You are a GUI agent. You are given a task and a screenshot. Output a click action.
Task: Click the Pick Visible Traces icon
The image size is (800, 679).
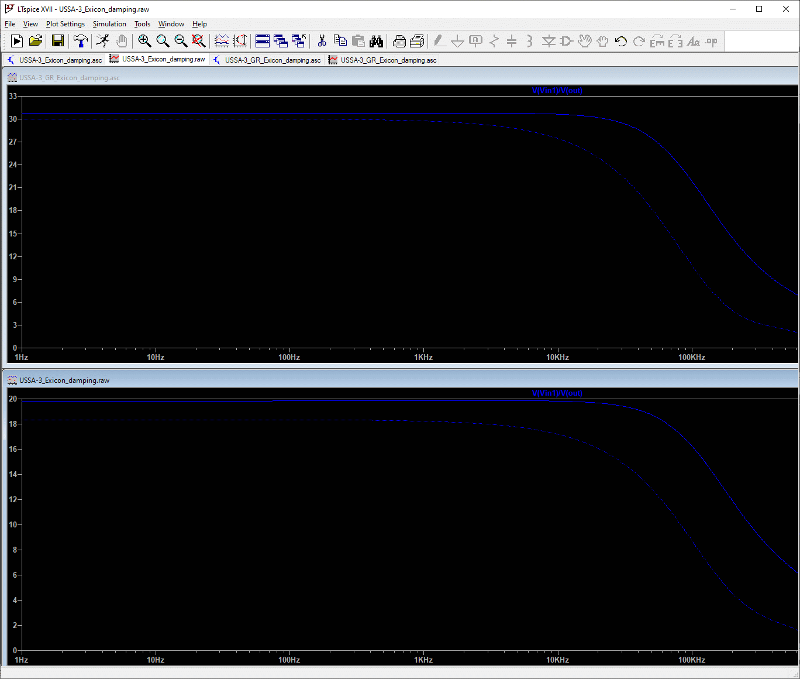coord(222,41)
